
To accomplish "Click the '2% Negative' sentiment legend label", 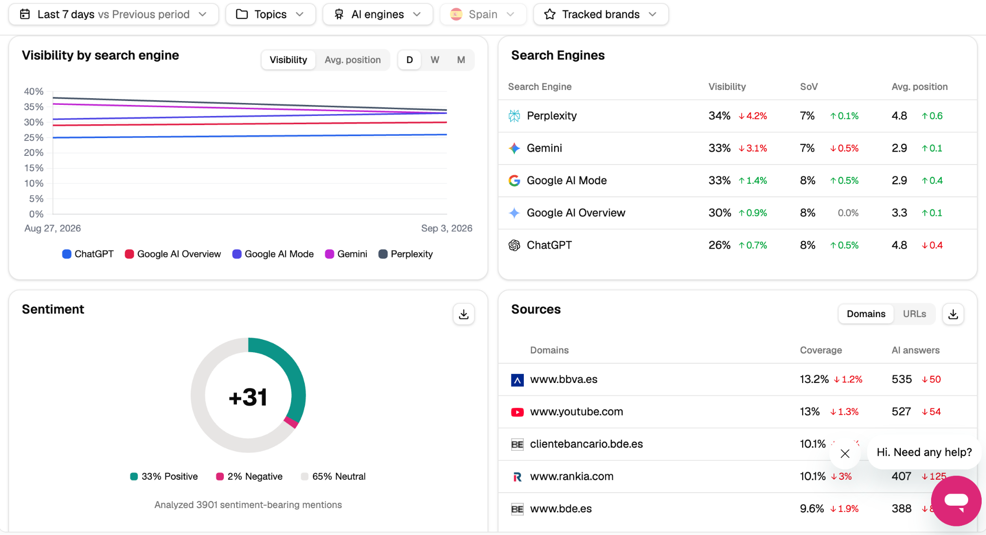I will point(249,476).
